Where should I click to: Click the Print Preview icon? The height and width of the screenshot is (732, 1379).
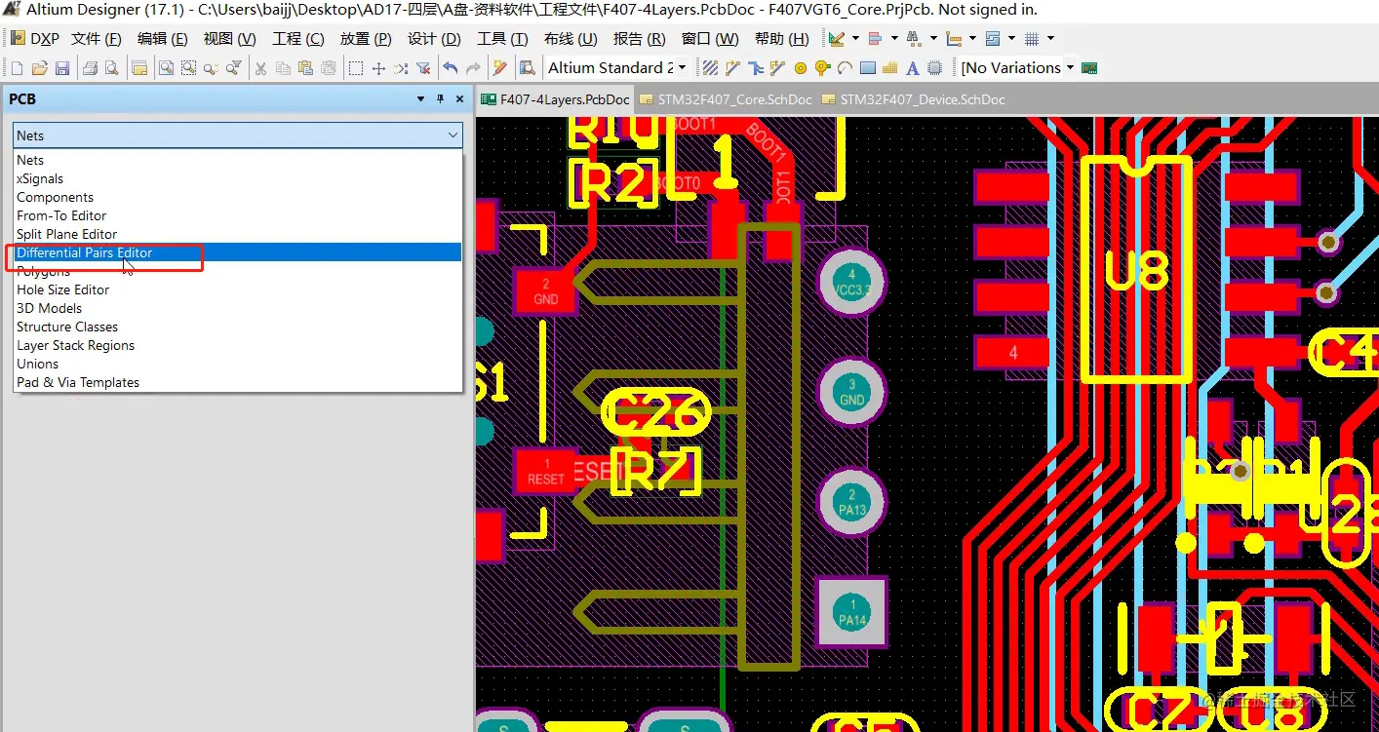pos(112,68)
